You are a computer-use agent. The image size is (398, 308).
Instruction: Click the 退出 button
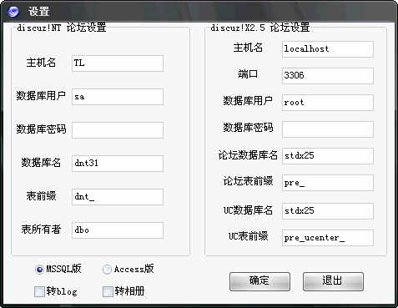pyautogui.click(x=333, y=281)
